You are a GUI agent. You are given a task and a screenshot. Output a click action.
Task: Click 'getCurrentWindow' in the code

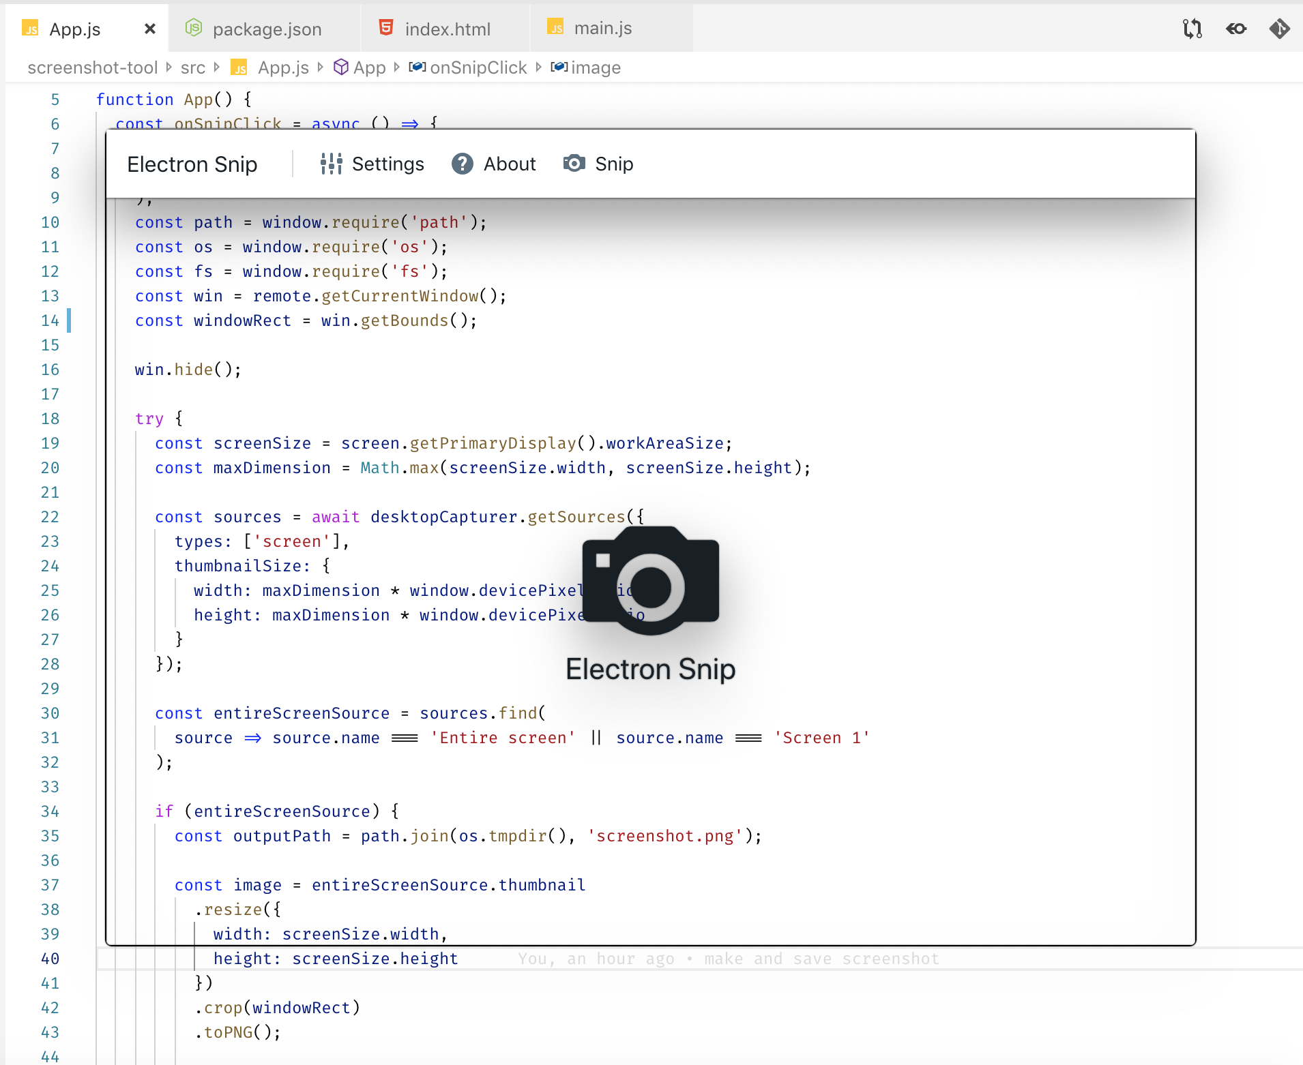(x=400, y=296)
